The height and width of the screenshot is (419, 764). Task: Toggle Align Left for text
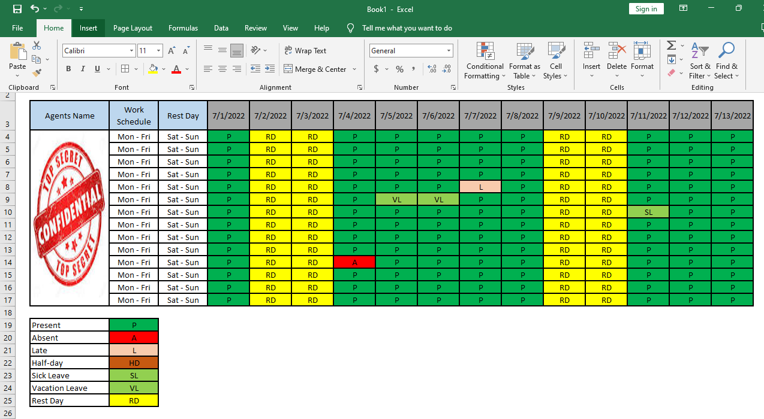click(208, 69)
